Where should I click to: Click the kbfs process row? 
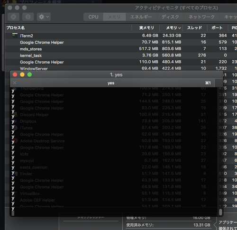click(121, 154)
